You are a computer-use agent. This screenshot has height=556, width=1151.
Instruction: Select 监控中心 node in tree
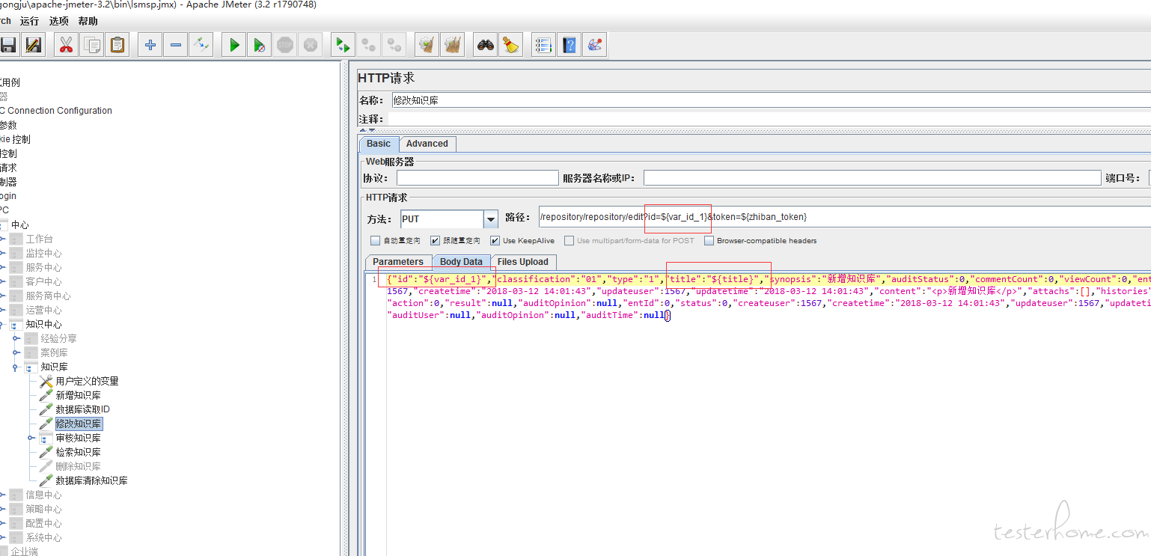43,253
